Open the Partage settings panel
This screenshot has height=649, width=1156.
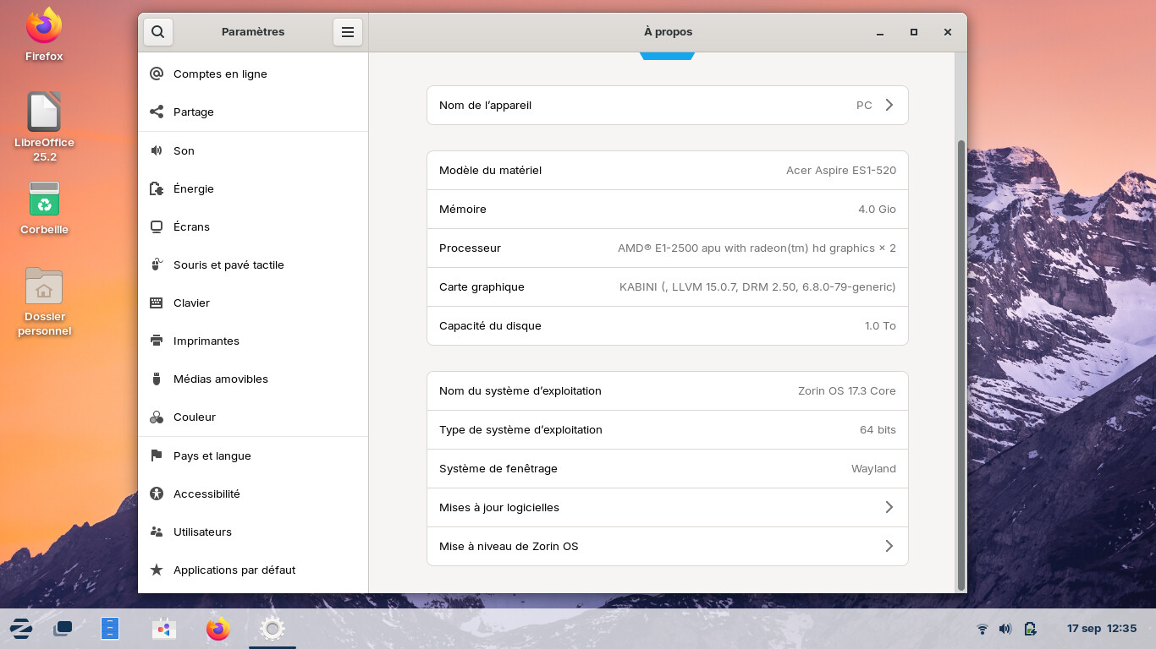coord(194,112)
